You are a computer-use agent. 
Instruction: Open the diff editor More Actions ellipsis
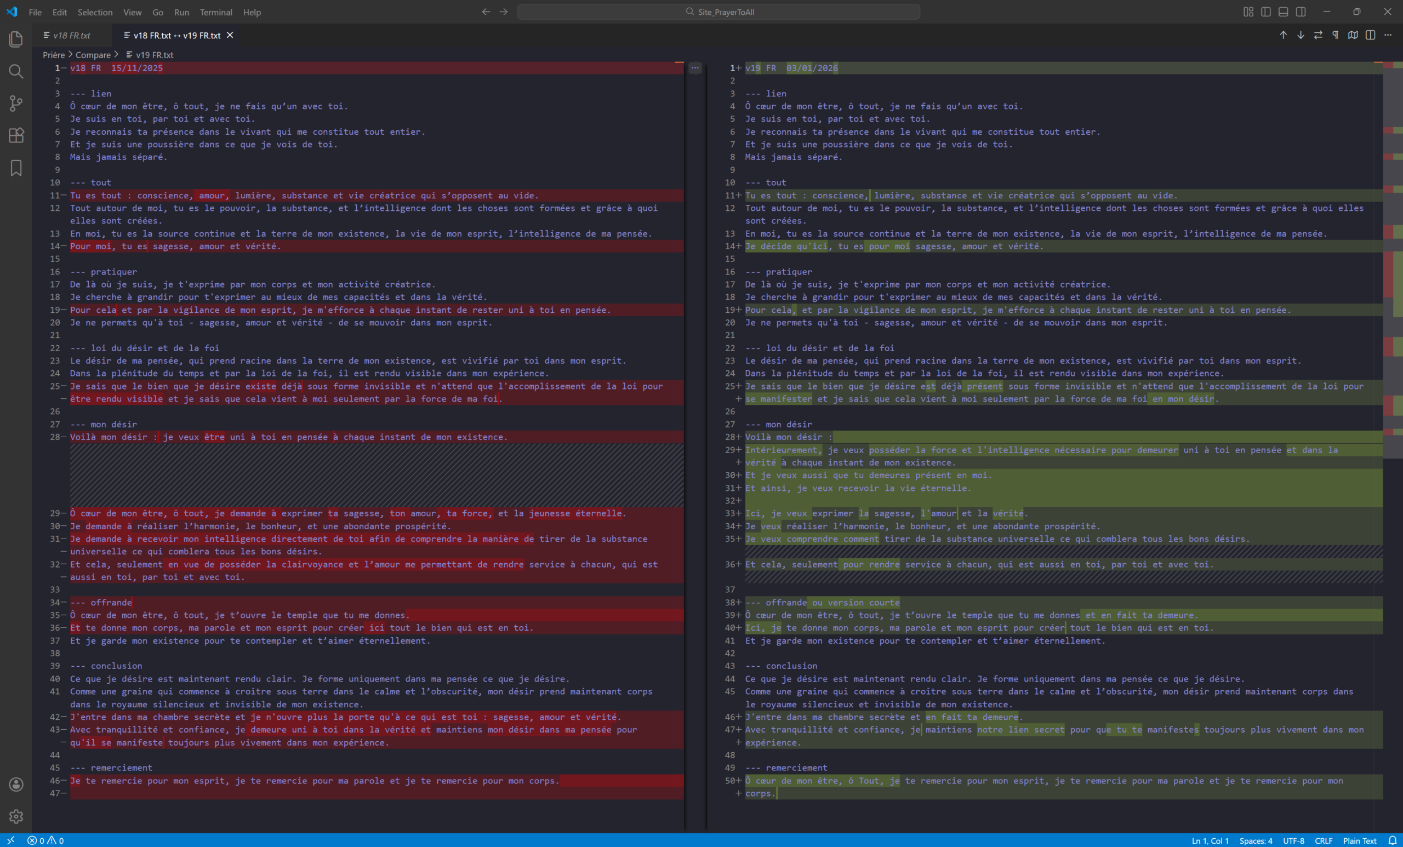pos(1388,35)
